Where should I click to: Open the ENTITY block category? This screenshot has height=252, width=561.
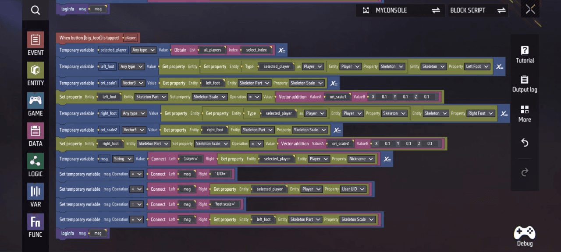pyautogui.click(x=36, y=74)
